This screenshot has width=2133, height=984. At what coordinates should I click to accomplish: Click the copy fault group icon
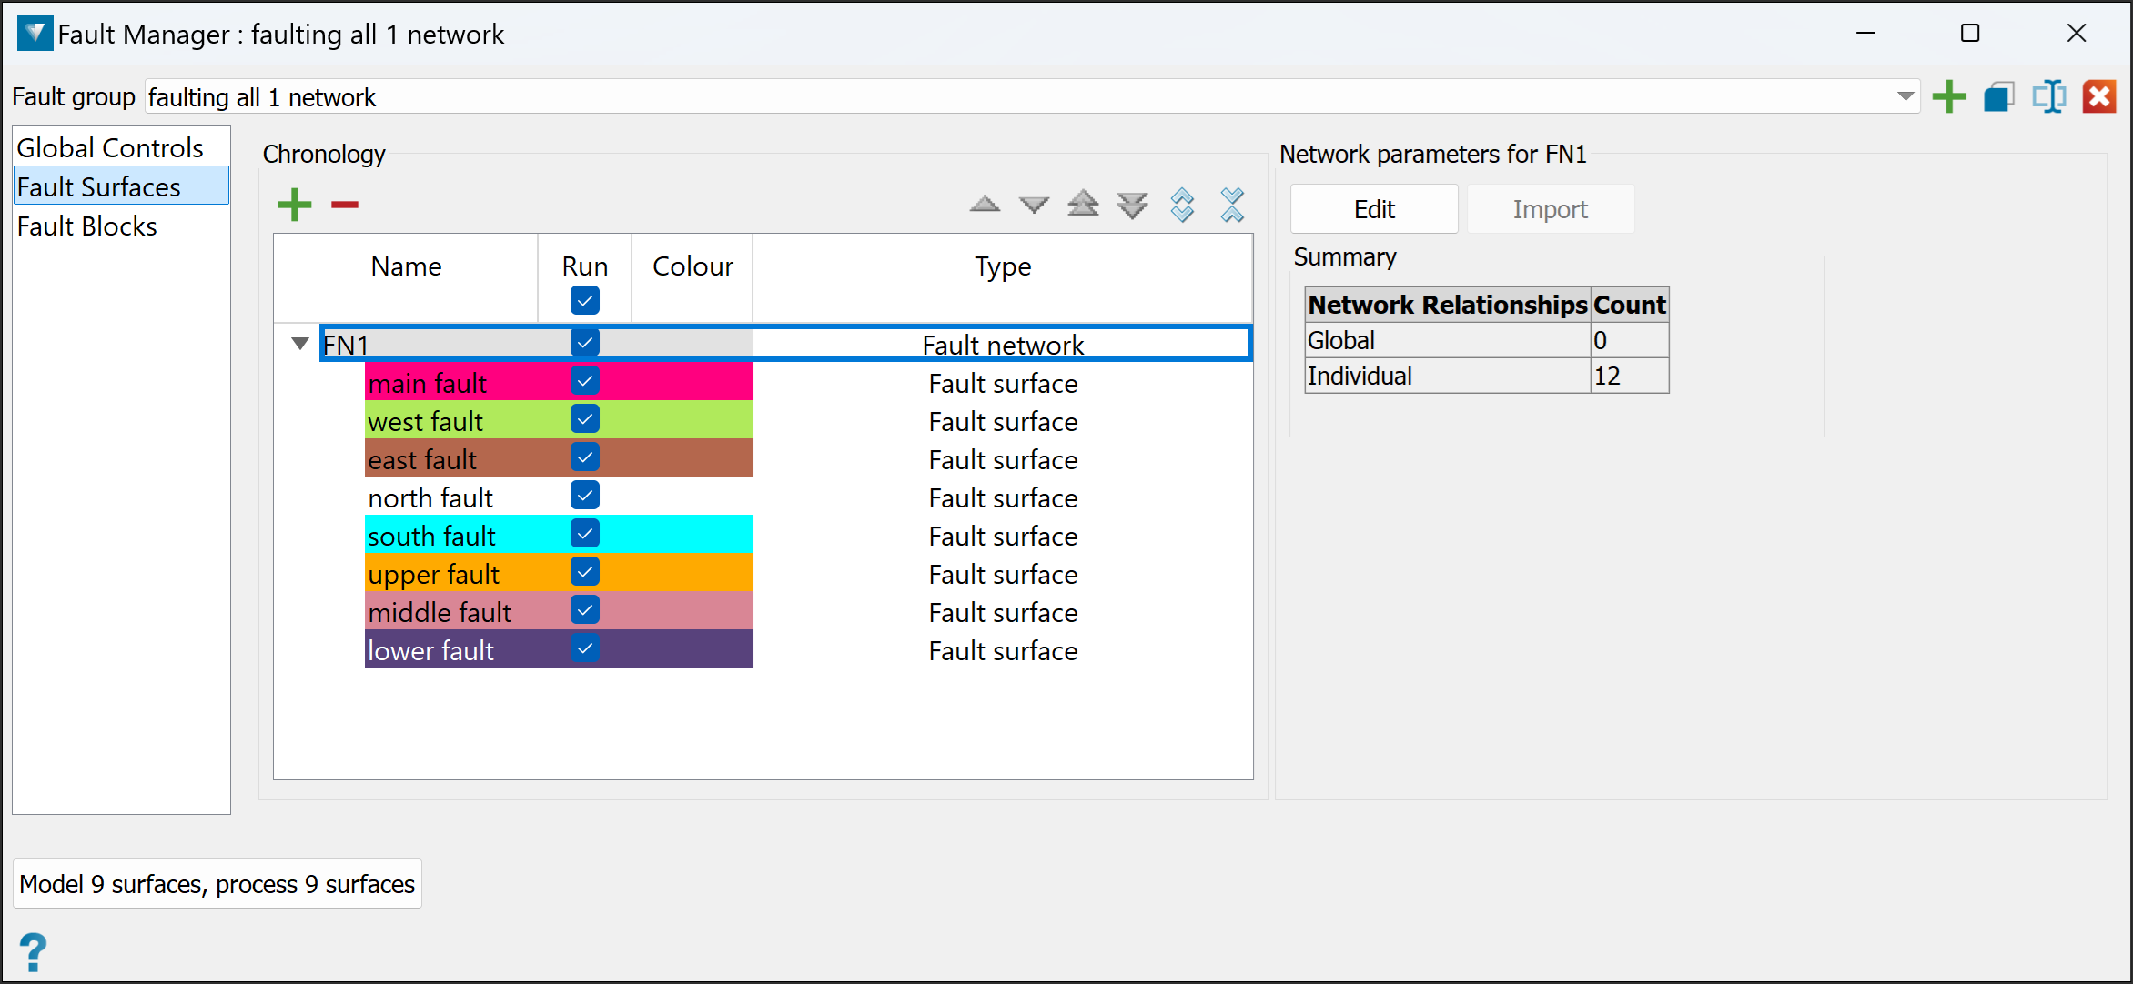coord(1998,96)
